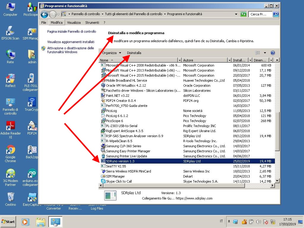
Task: Select the Google Chrome desktop icon
Action: point(10,154)
